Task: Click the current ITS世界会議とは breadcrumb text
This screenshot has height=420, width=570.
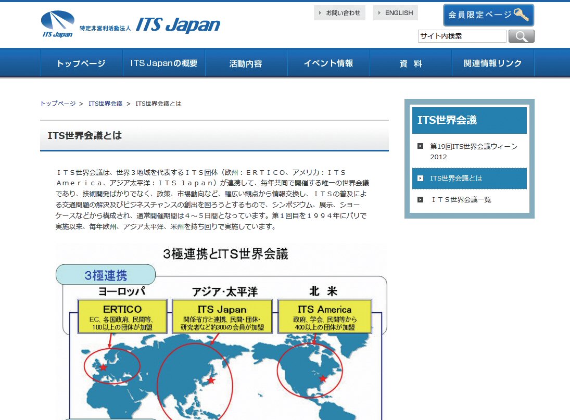Action: 158,104
